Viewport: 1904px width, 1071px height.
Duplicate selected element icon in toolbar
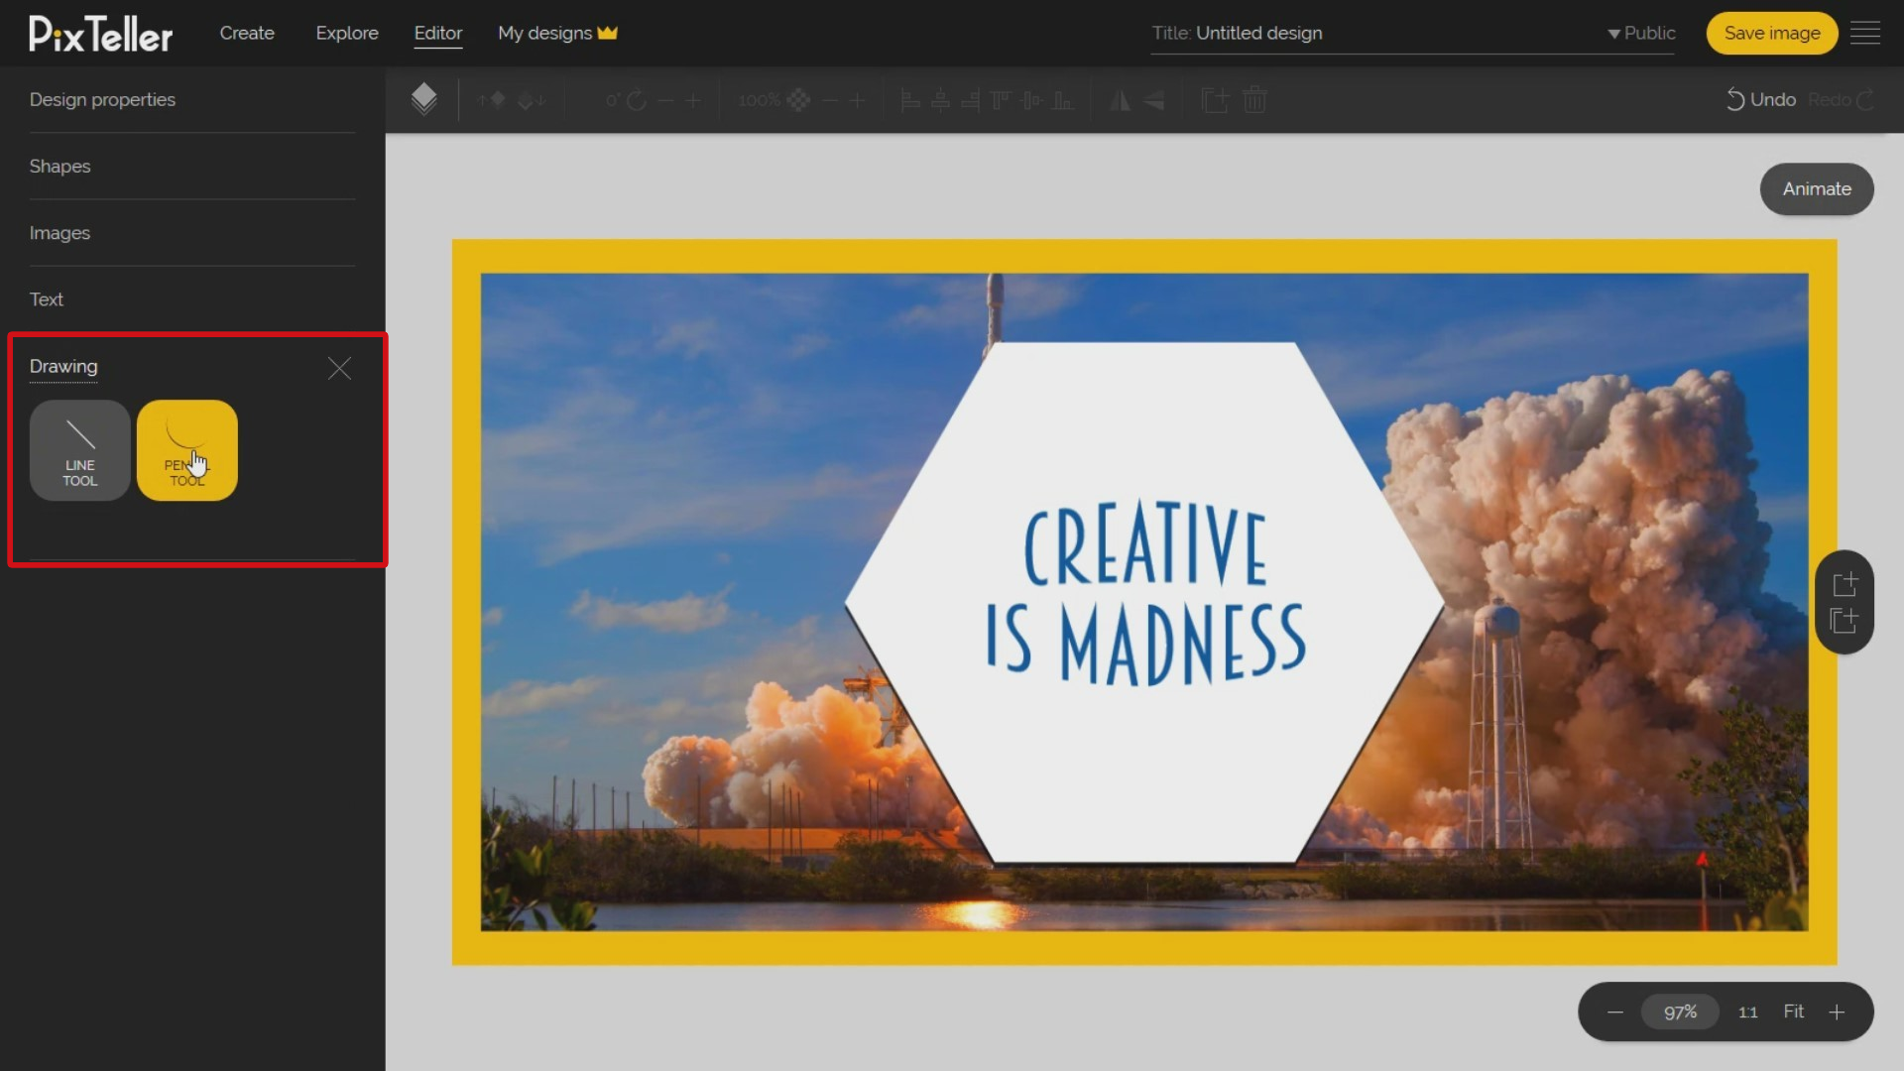tap(1215, 100)
